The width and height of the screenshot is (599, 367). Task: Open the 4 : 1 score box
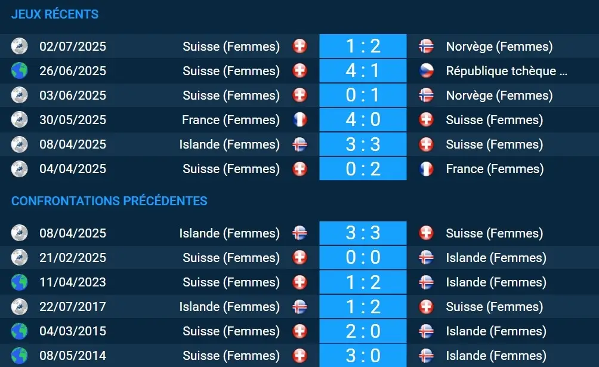coord(363,71)
